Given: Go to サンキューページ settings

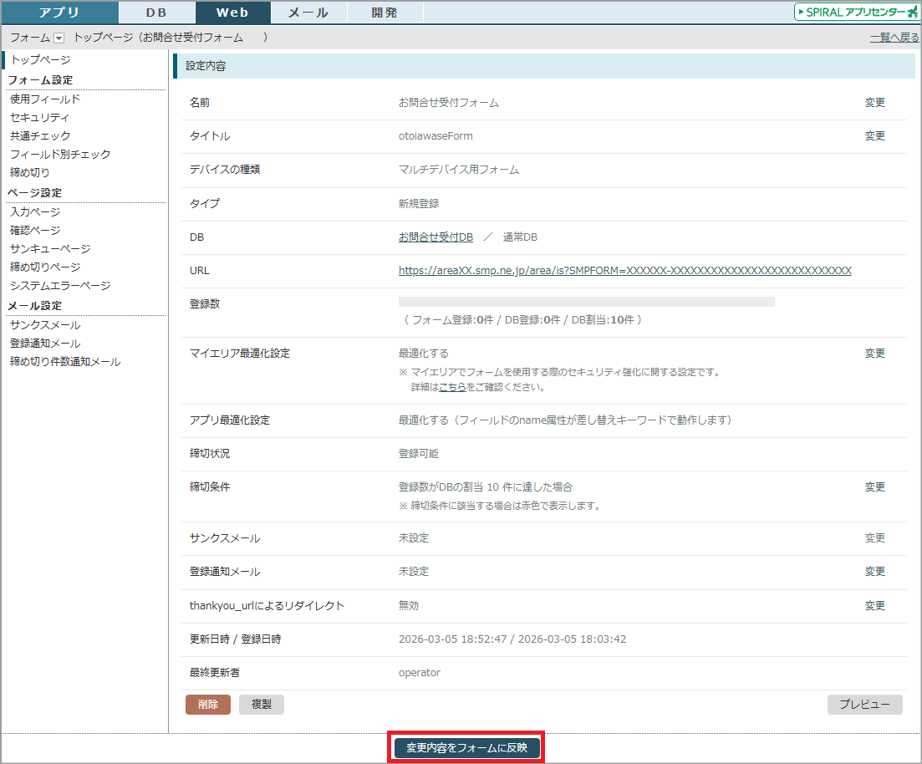Looking at the screenshot, I should coord(50,249).
